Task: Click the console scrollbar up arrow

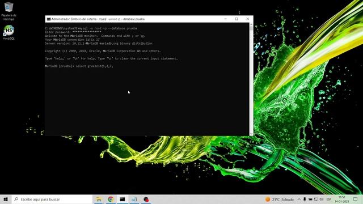Action: (251, 24)
